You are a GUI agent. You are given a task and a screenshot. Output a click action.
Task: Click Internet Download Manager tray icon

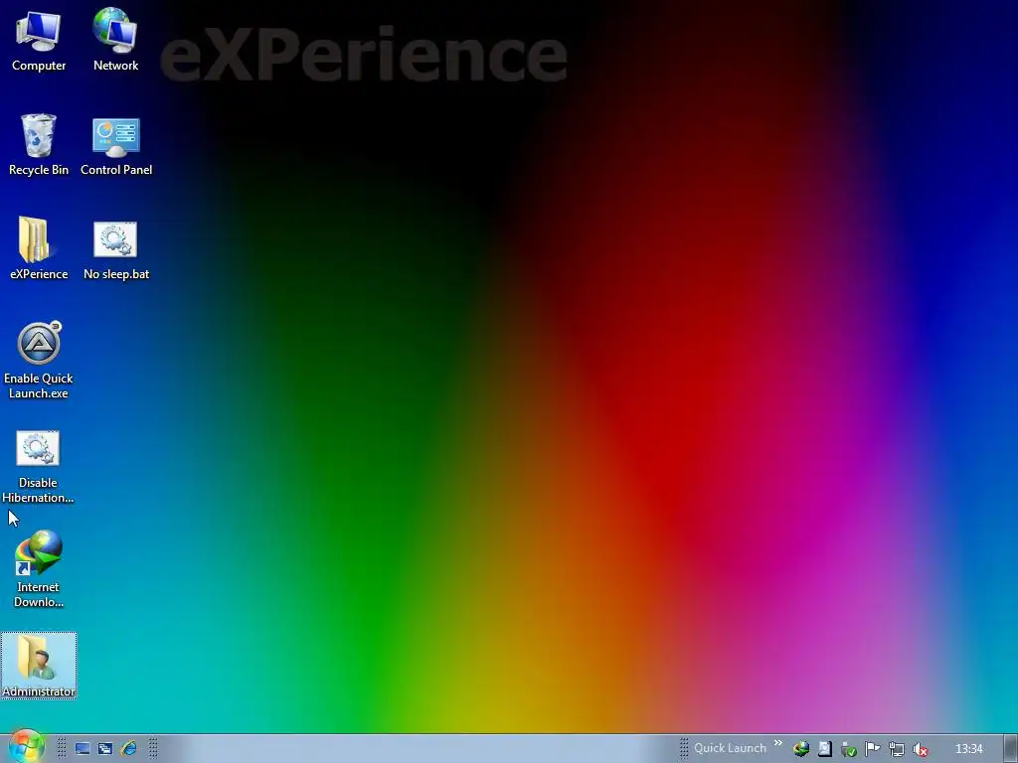(x=801, y=749)
